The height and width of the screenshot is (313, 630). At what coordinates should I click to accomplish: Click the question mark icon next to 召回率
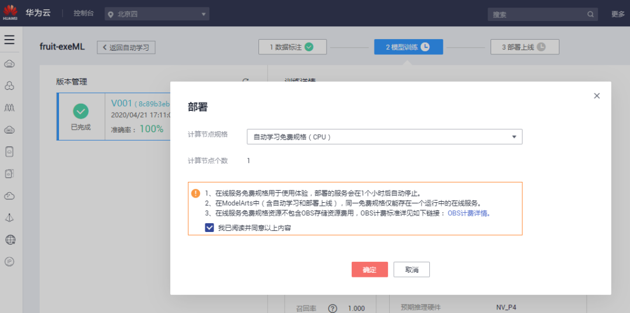[x=332, y=308]
